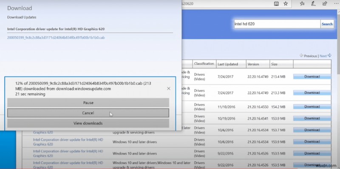Viewport: 340px width, 169px height.
Task: Click the Download heading in the popup
Action: tap(20, 8)
